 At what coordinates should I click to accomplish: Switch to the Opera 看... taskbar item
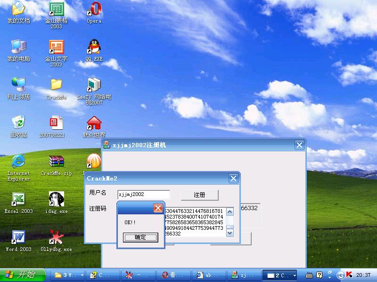[173, 275]
